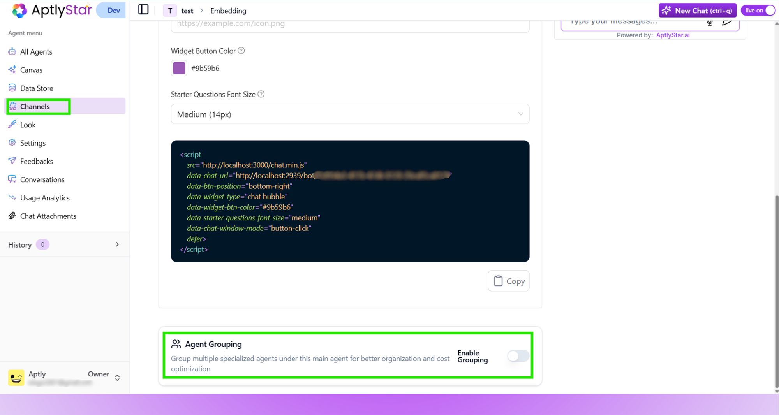Enable the Agent Grouping toggle
The image size is (779, 415).
pyautogui.click(x=518, y=356)
